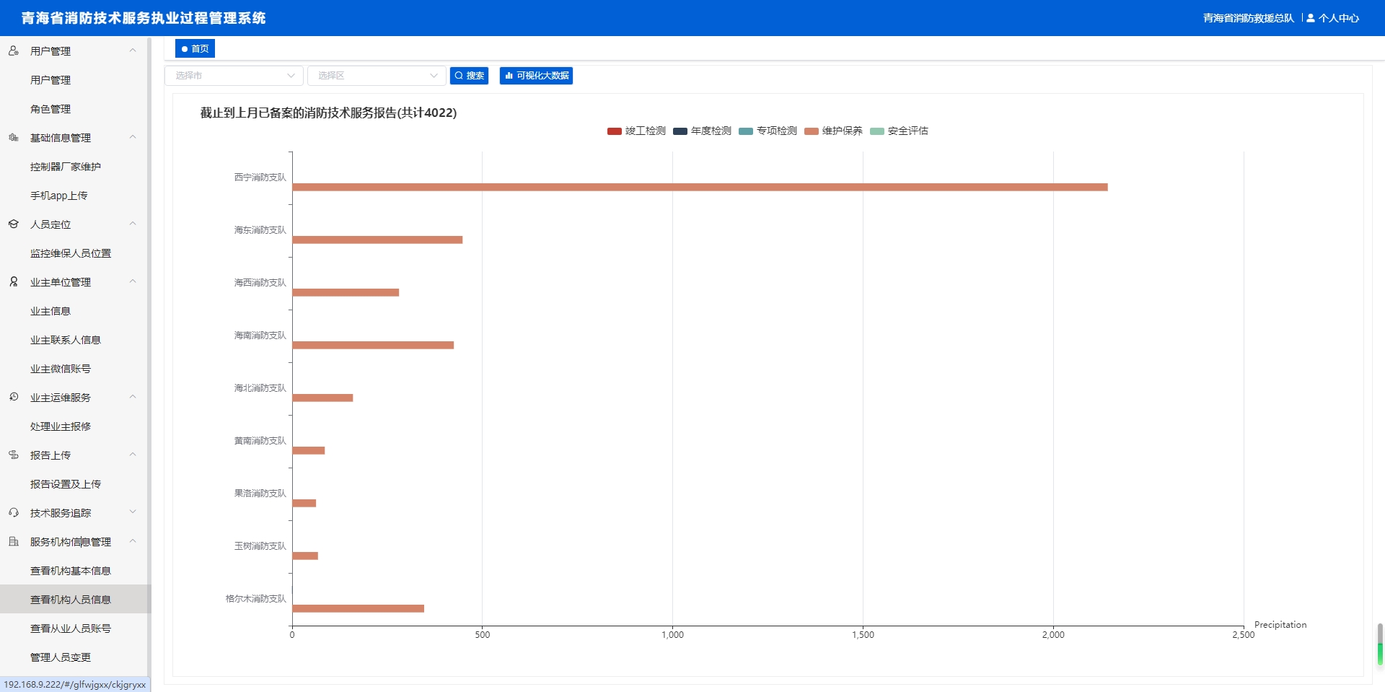1385x692 pixels.
Task: Open the 选择市 city dropdown
Action: [234, 76]
